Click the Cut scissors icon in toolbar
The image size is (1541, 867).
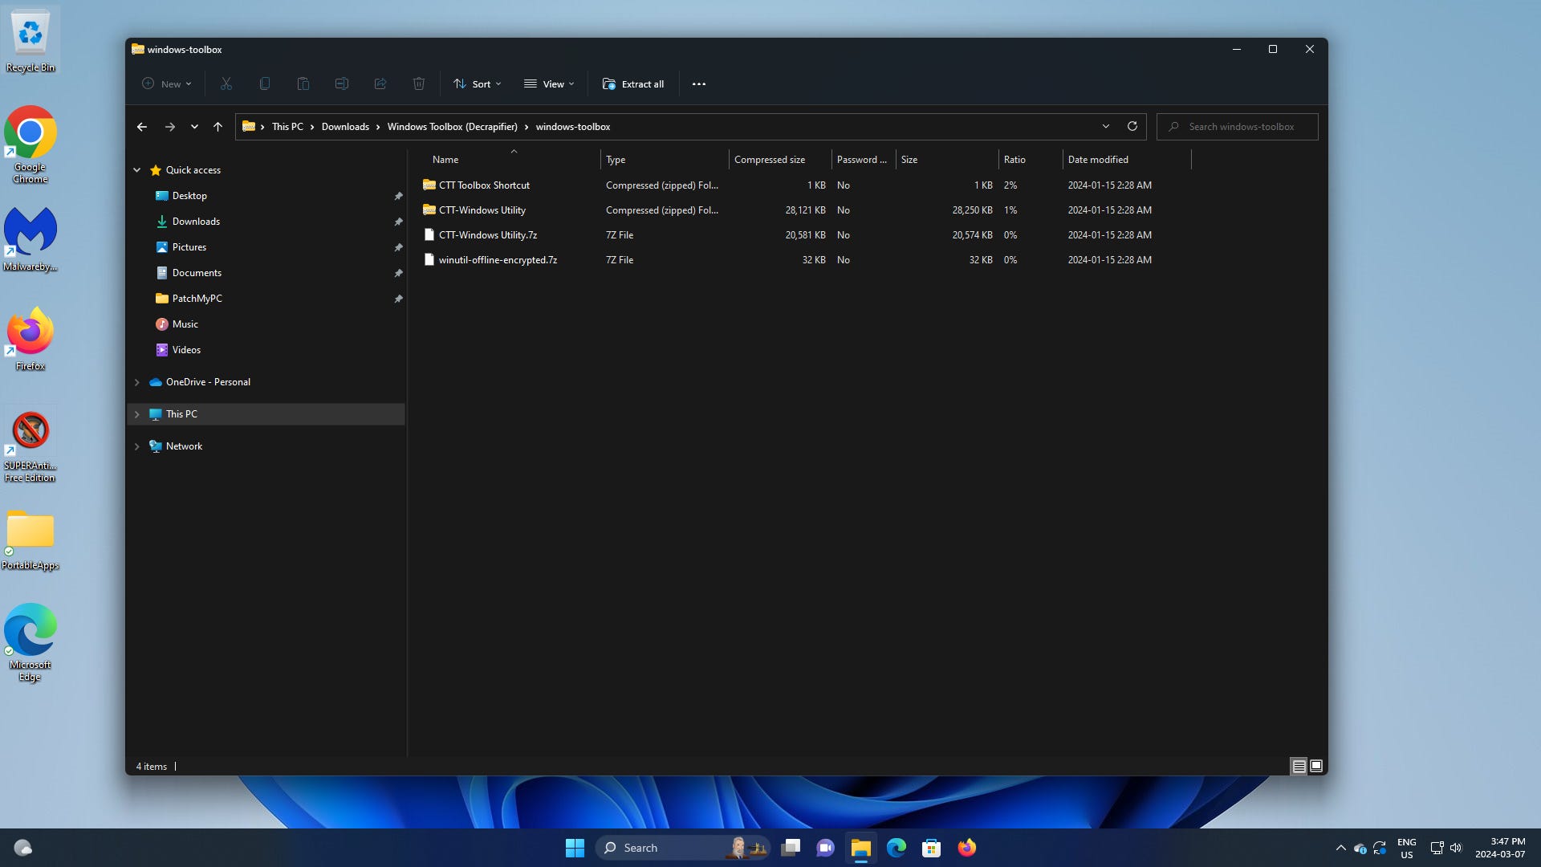click(226, 83)
